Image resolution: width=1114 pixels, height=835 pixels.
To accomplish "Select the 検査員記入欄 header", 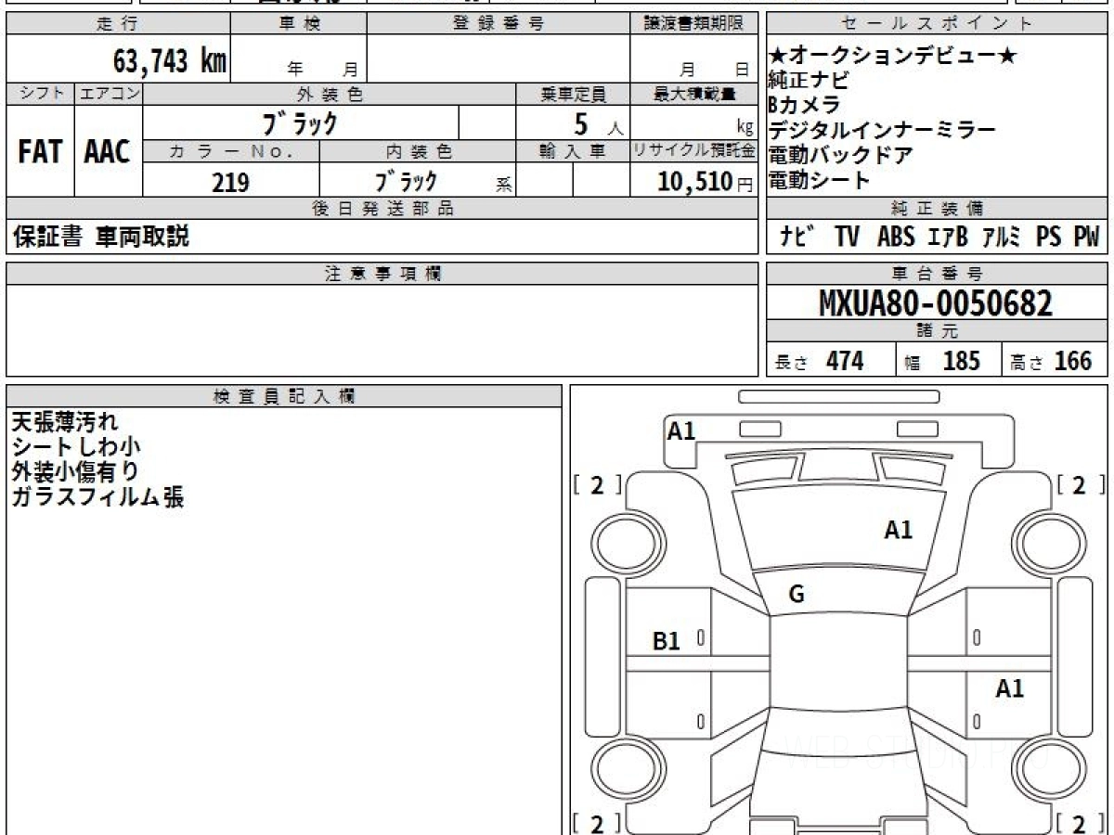I will tap(284, 396).
